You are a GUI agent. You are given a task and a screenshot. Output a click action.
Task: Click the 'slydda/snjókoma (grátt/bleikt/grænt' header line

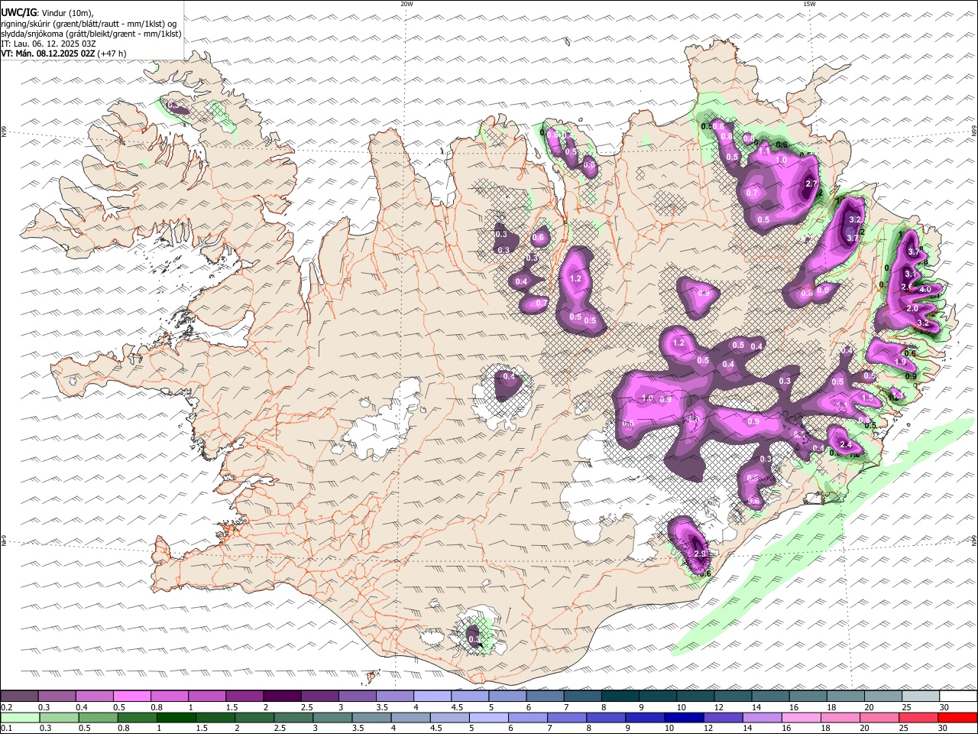point(92,34)
